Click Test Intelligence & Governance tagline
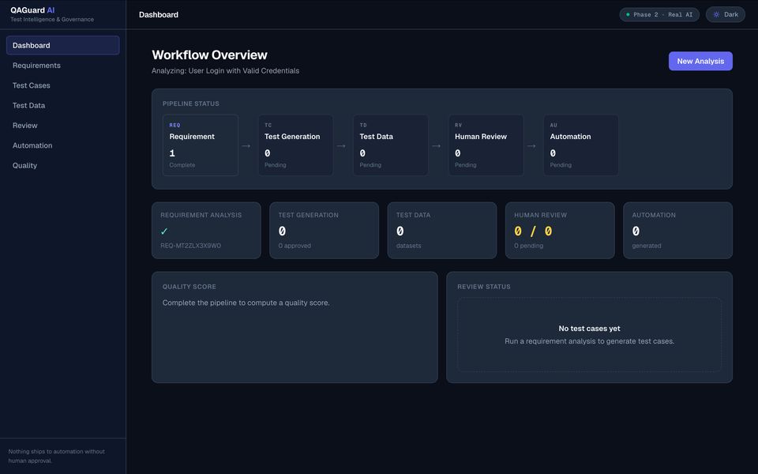The height and width of the screenshot is (474, 758). pyautogui.click(x=52, y=19)
